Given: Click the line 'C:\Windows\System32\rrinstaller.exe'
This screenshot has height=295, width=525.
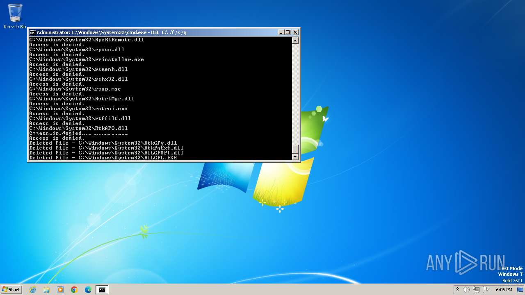Looking at the screenshot, I should point(87,59).
